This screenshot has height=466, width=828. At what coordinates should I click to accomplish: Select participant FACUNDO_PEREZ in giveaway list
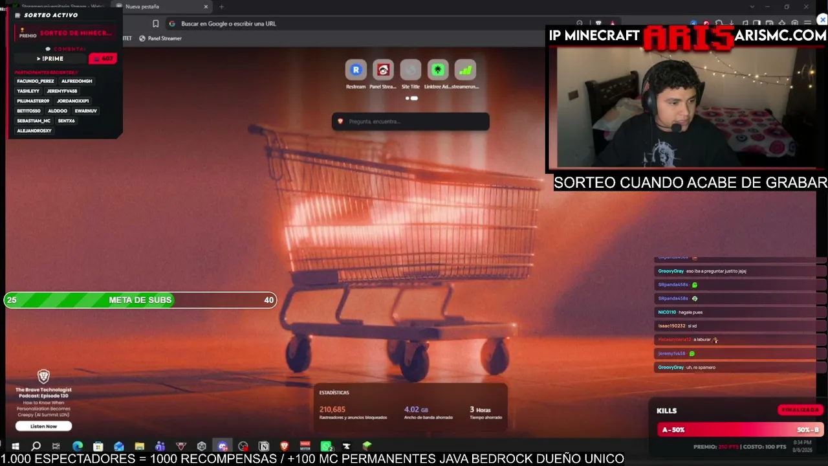point(36,81)
